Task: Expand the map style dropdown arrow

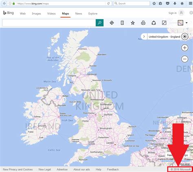Action: click(186, 23)
